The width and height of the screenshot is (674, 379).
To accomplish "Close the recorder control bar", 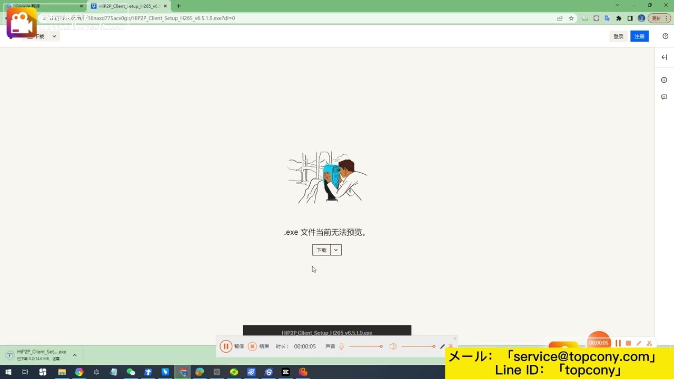I will (455, 339).
